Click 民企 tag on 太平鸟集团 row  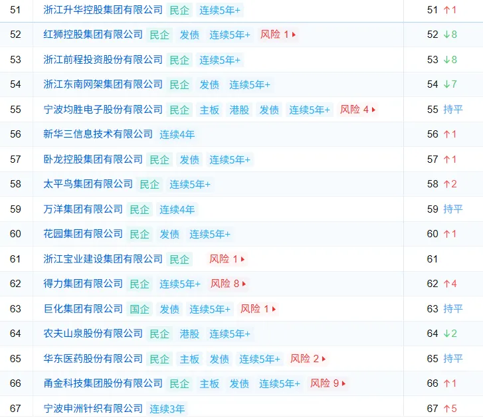tap(149, 184)
